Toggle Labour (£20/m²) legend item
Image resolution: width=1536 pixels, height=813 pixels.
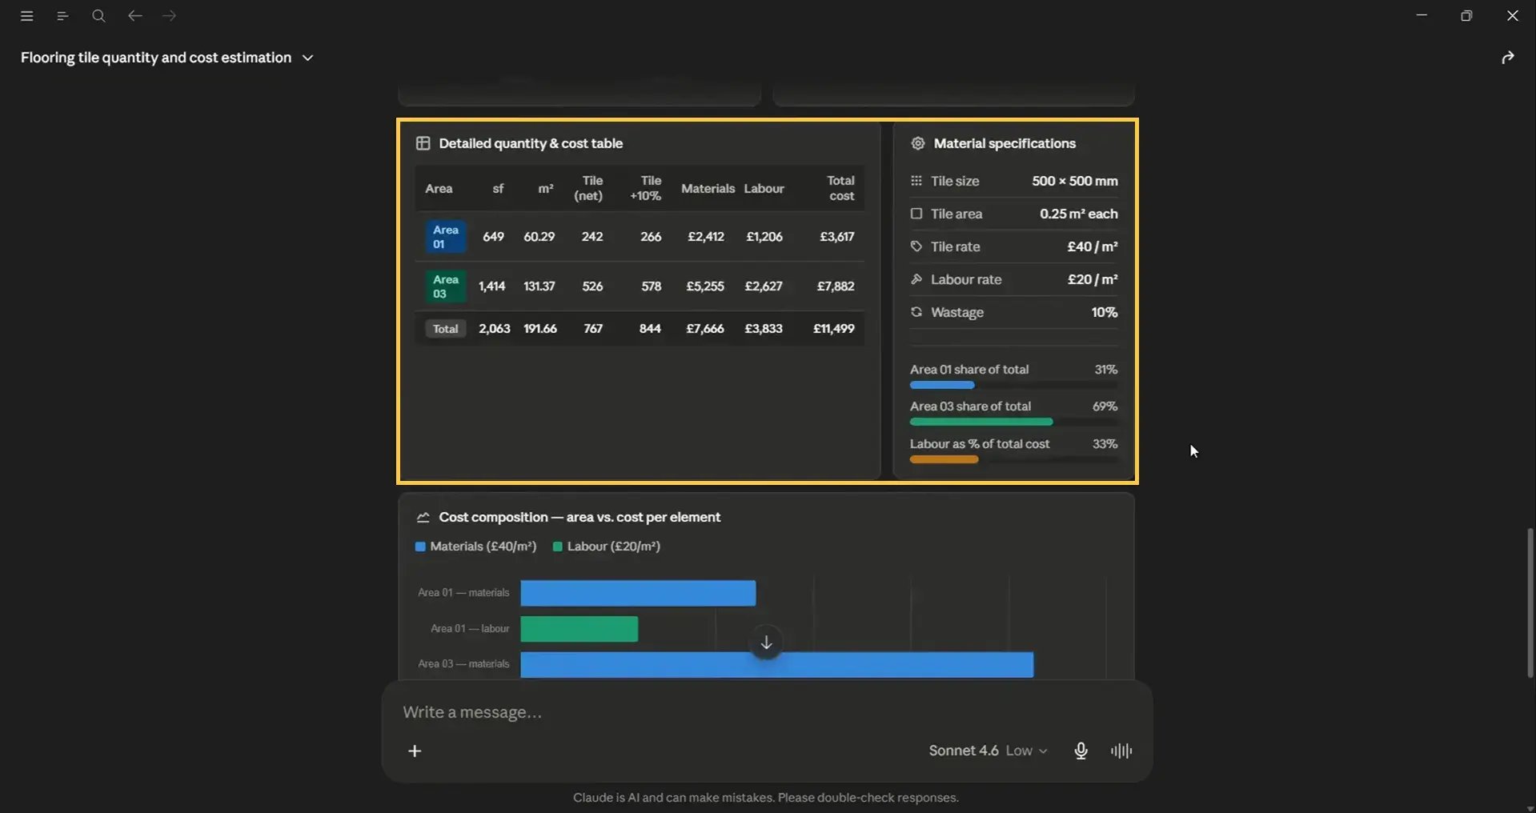tap(607, 547)
